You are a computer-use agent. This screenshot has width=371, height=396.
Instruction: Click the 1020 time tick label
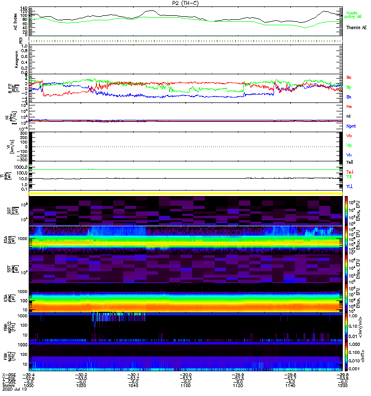tap(81, 386)
